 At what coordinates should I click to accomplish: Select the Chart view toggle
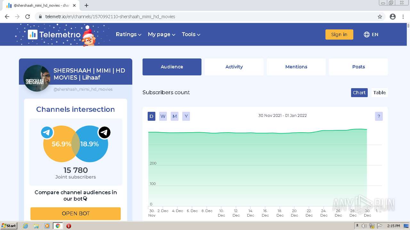pos(359,93)
